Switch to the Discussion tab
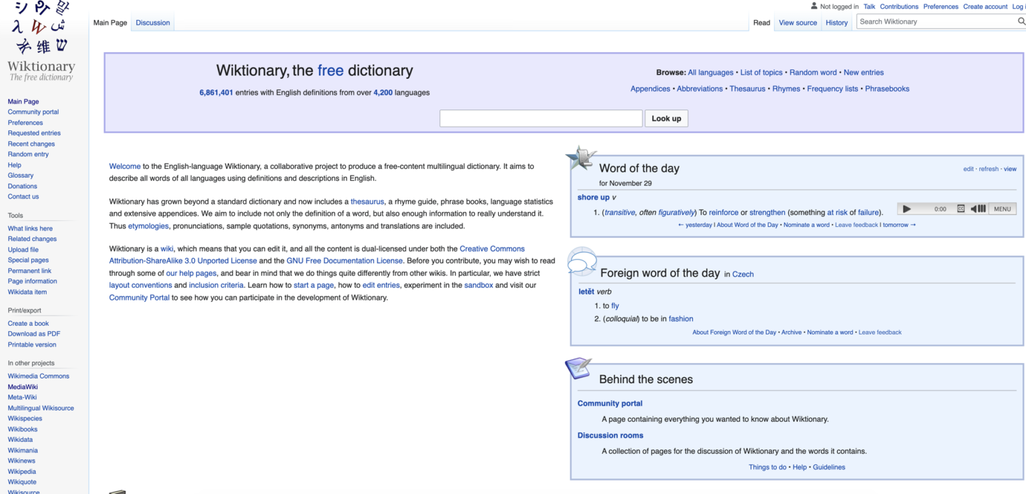 (152, 22)
